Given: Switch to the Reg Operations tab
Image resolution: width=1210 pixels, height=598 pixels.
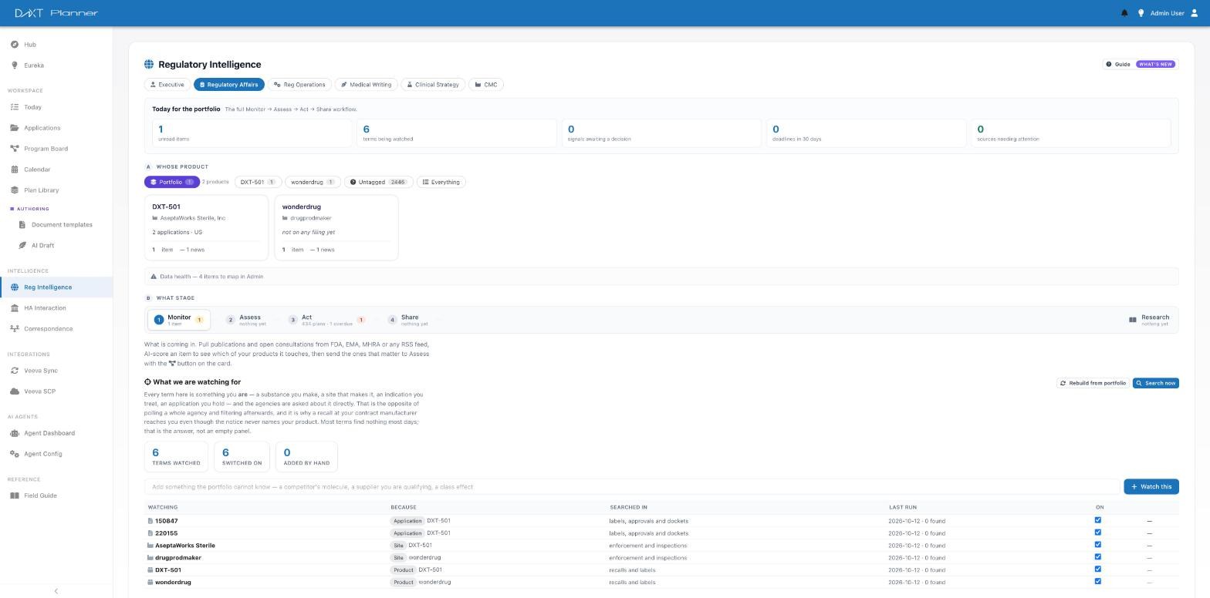Looking at the screenshot, I should (300, 85).
